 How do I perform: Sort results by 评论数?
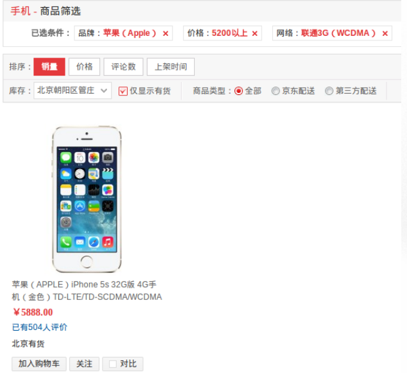click(x=124, y=67)
